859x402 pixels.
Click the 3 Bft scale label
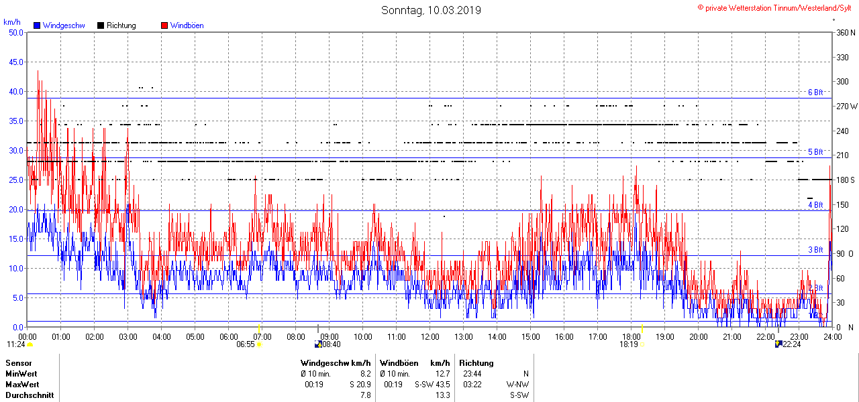tap(815, 250)
